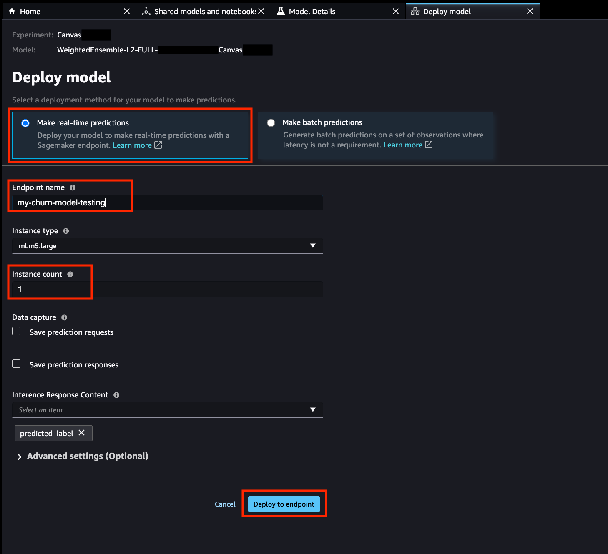The width and height of the screenshot is (608, 554).
Task: Click the Select an item field
Action: click(x=168, y=410)
